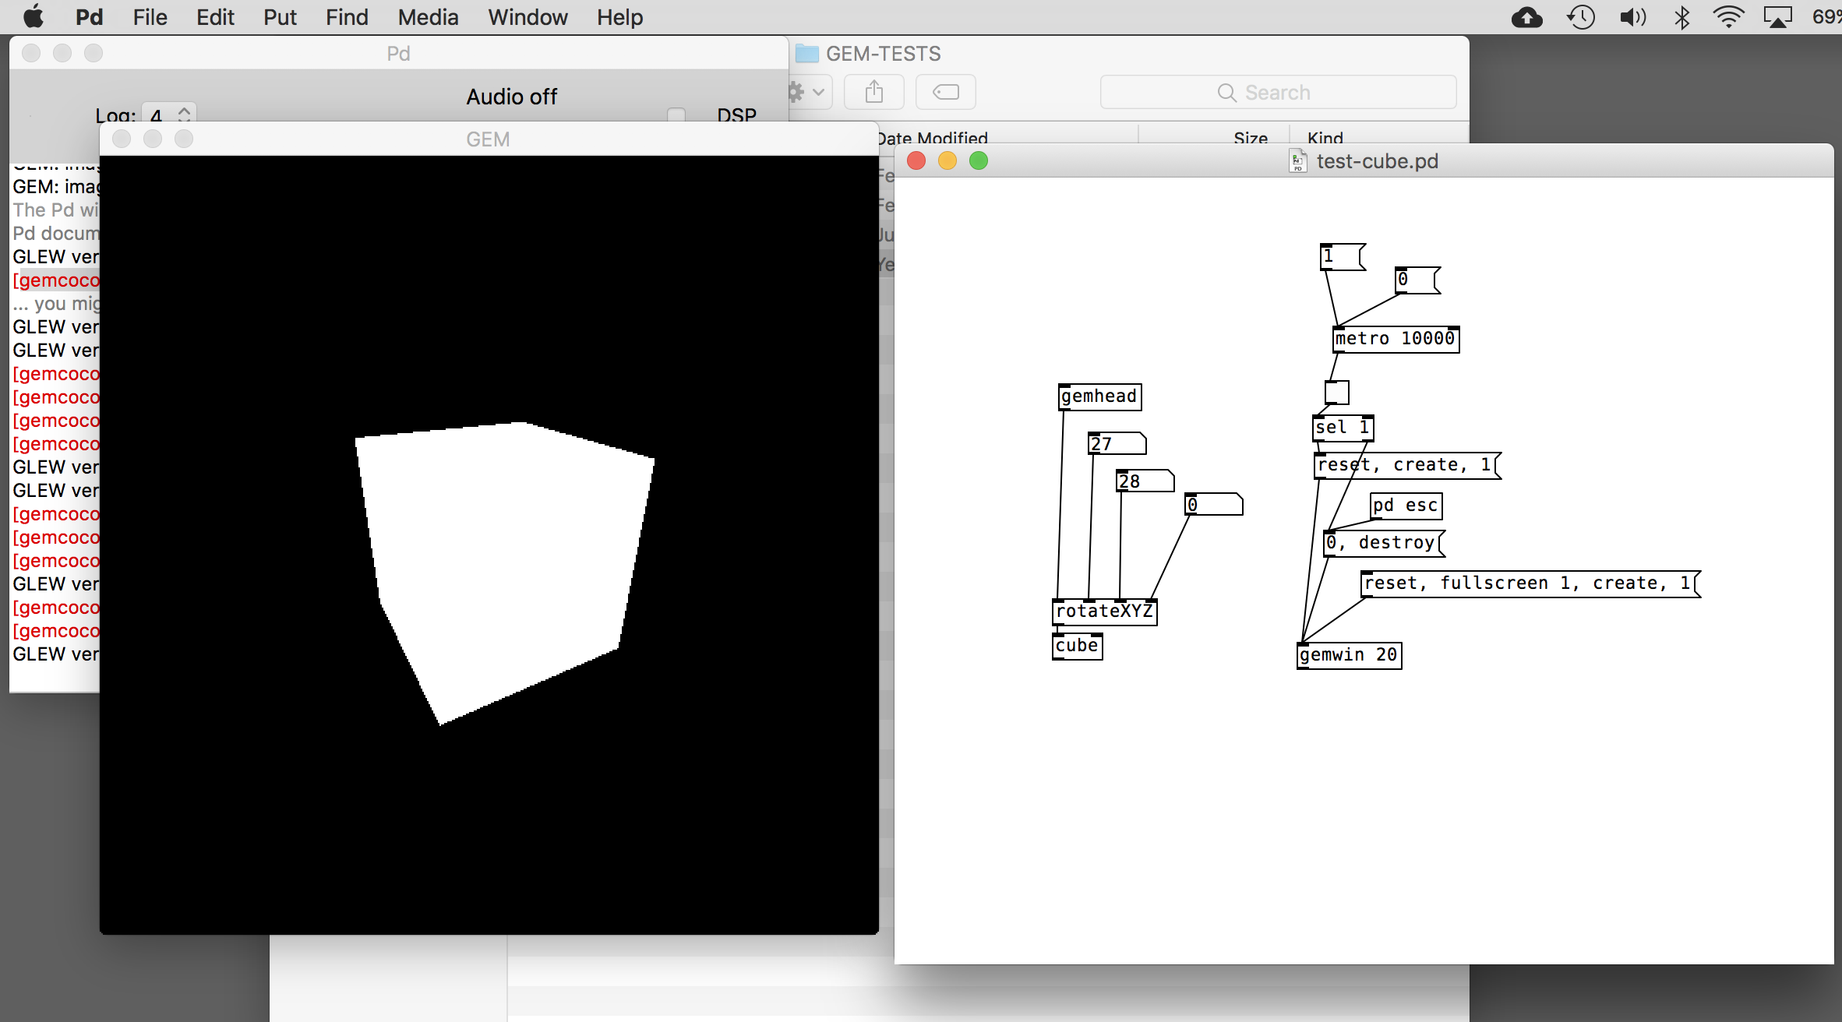Viewport: 1842px width, 1022px height.
Task: Click the 'reset, create, 1' message box
Action: (x=1406, y=465)
